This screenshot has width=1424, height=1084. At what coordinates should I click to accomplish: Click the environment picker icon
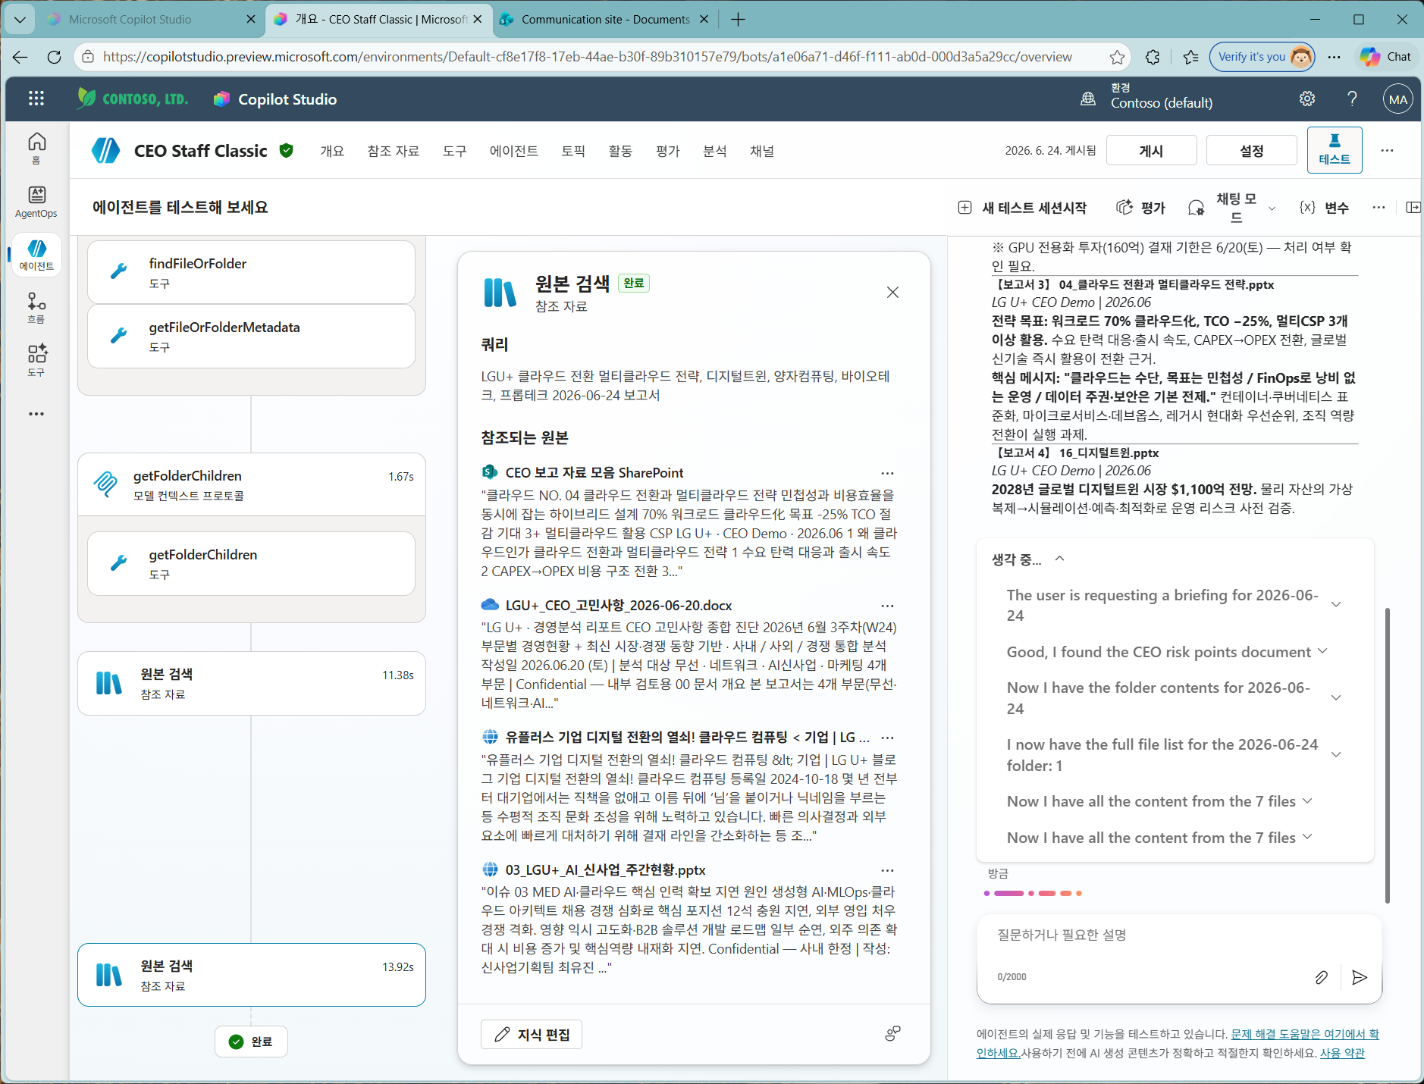click(x=1088, y=99)
